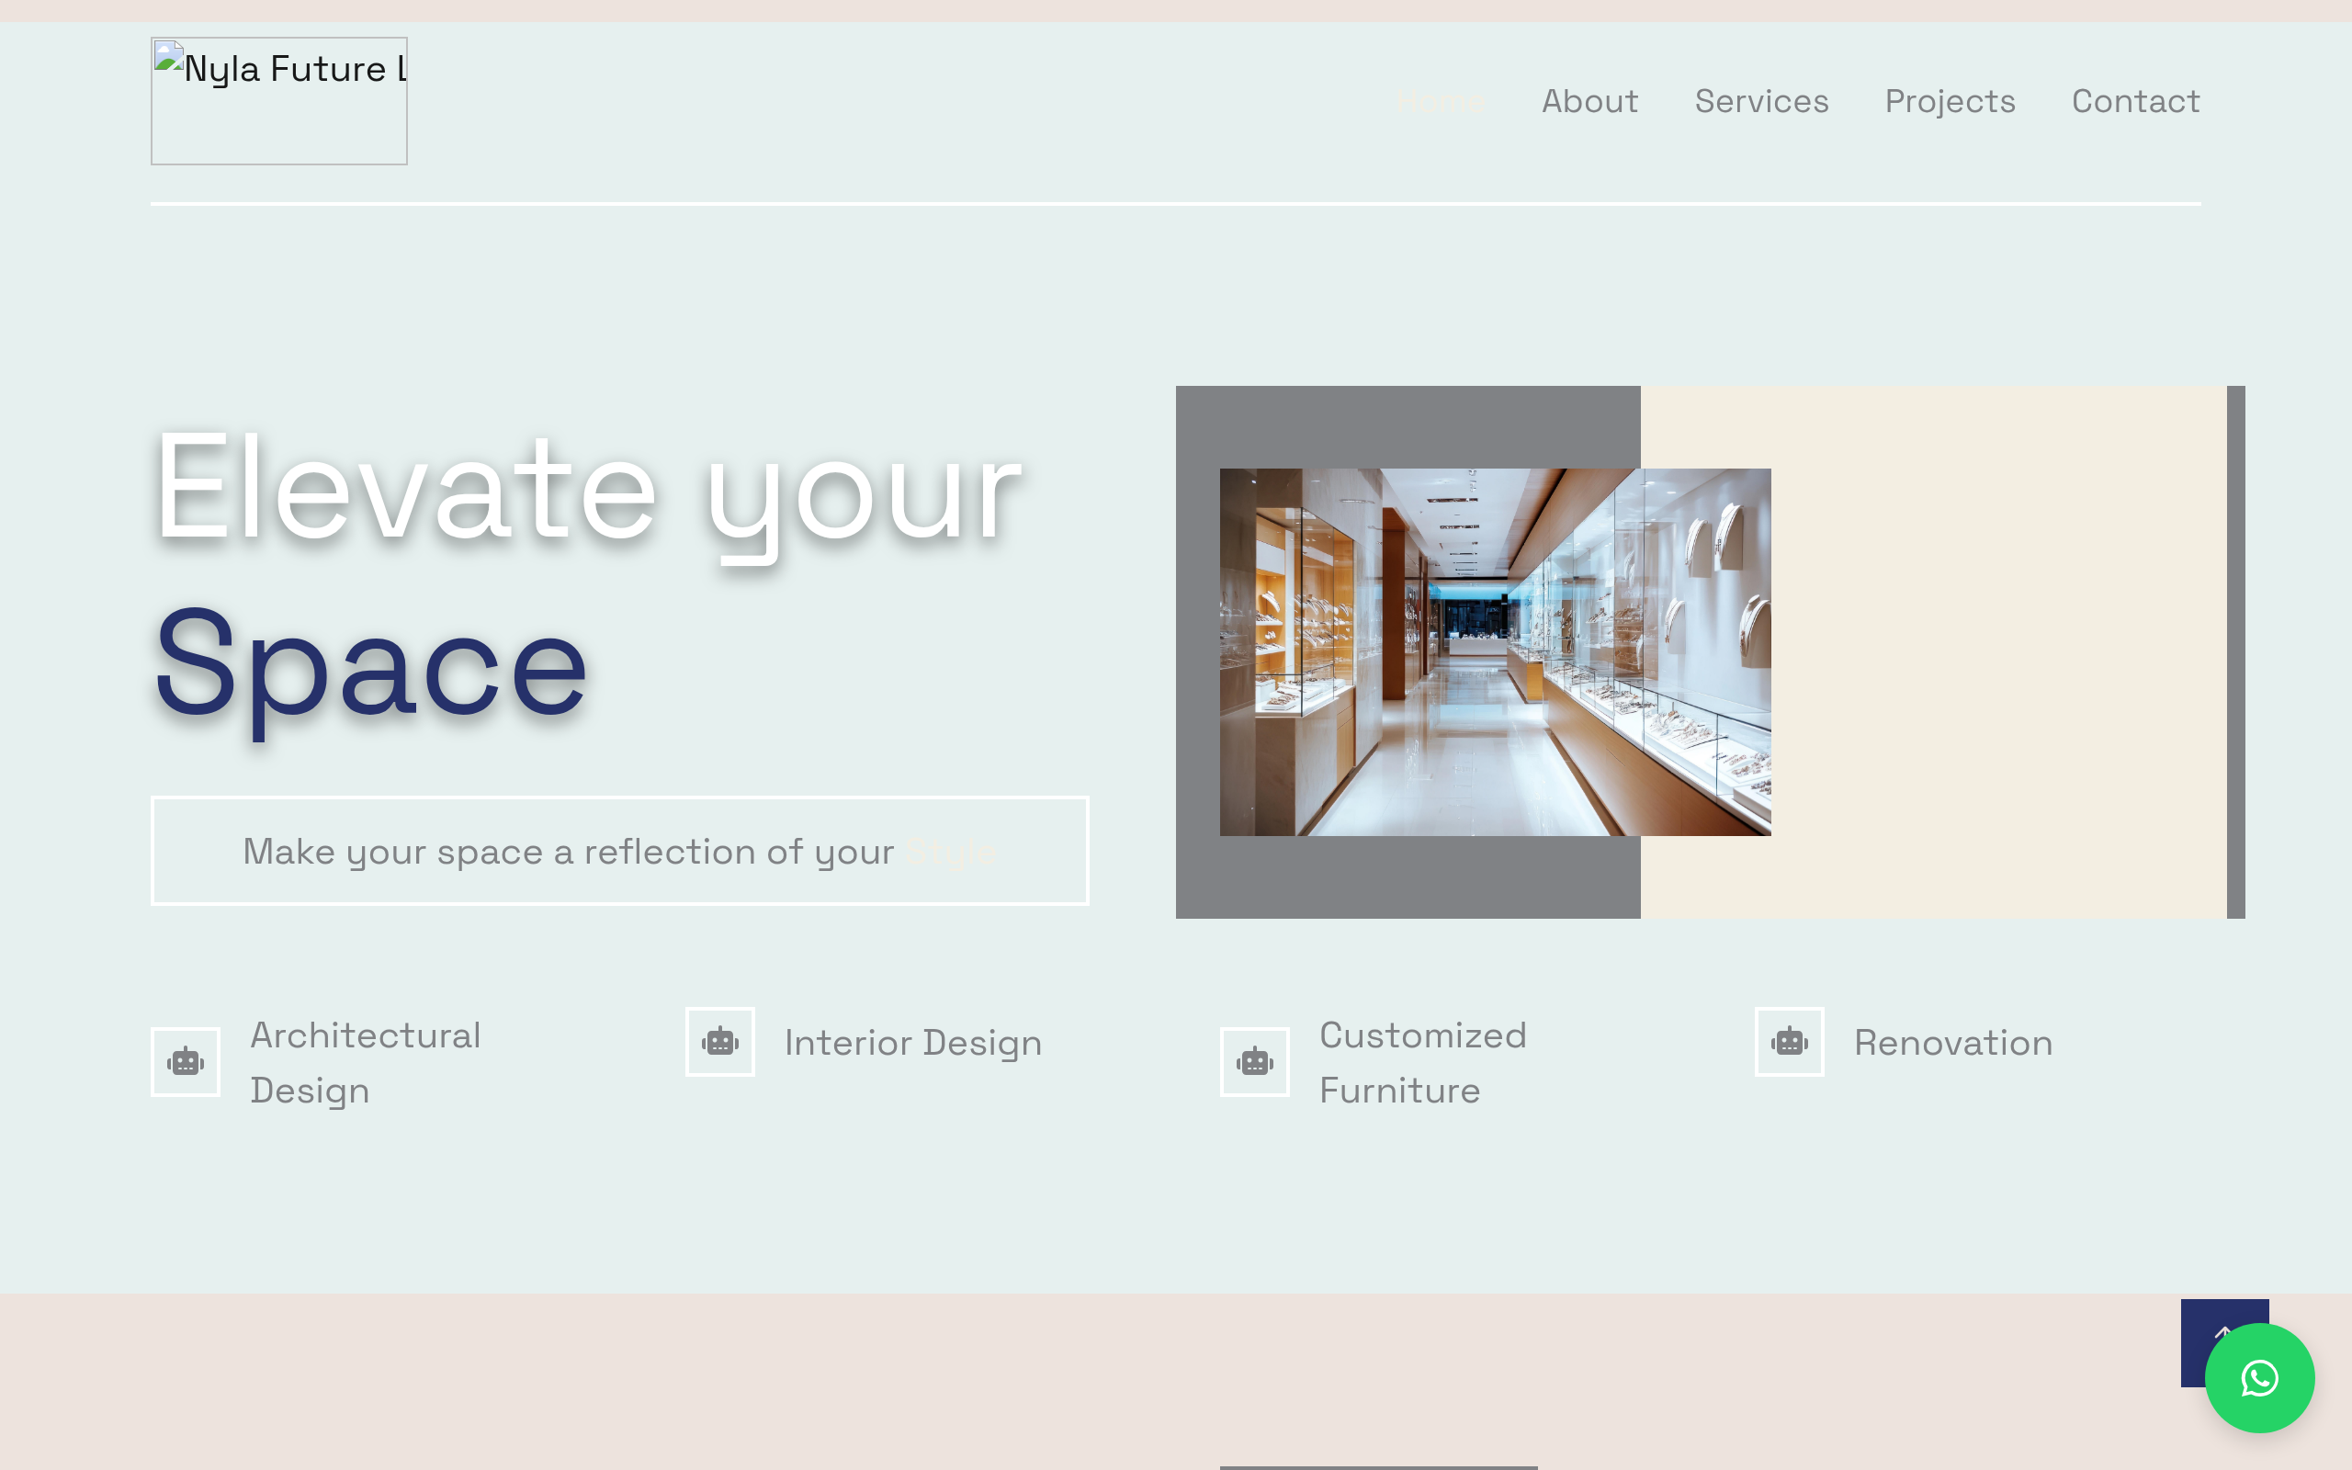
Task: Click the robot icon beside Interior Design
Action: coord(720,1042)
